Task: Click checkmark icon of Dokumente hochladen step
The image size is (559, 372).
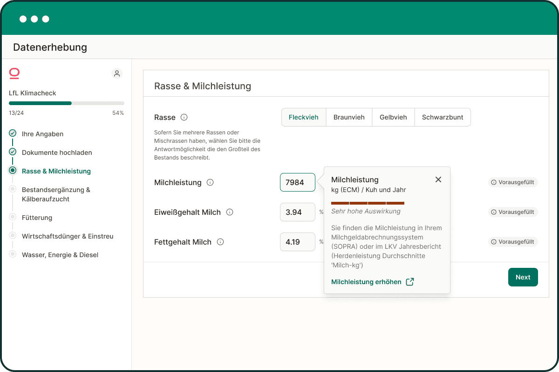Action: 13,152
